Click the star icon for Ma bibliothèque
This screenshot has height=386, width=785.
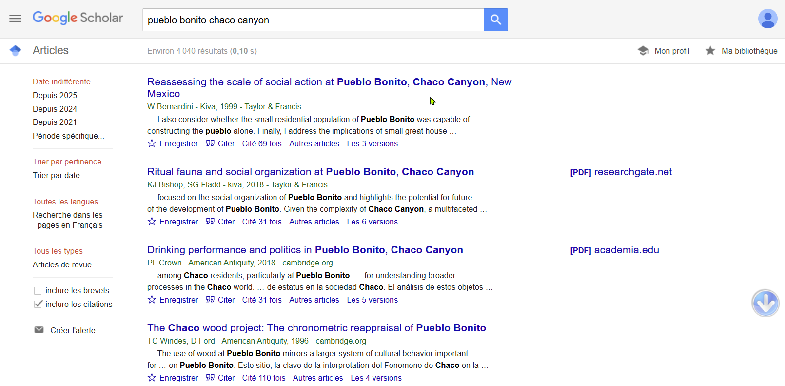point(710,51)
